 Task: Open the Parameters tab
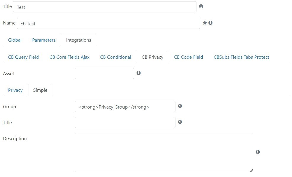[44, 40]
